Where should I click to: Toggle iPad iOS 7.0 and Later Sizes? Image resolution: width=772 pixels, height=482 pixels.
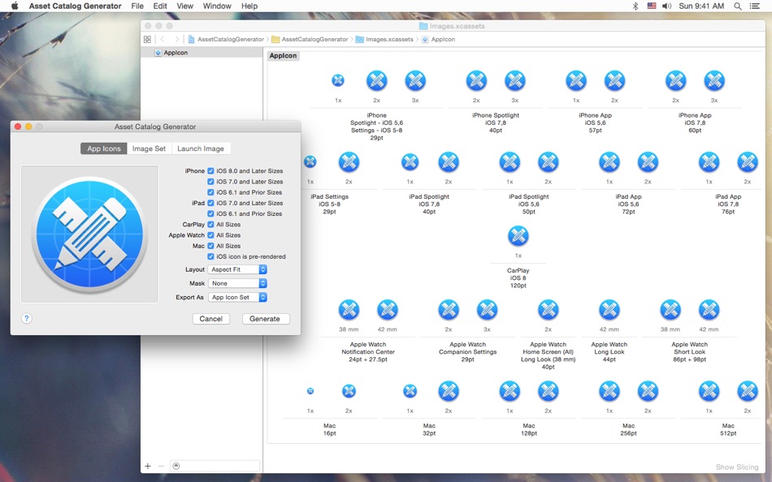point(210,203)
